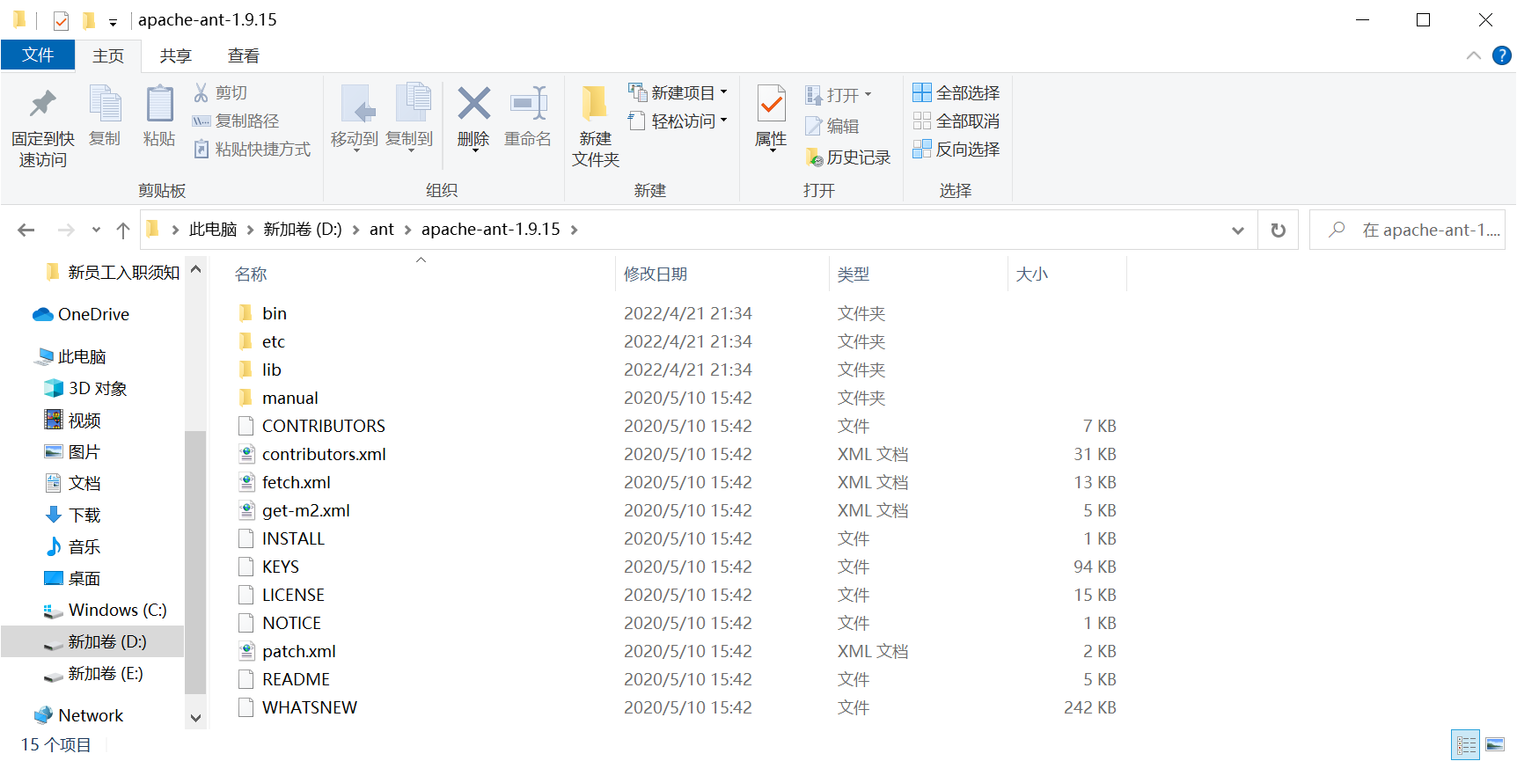Screen dimensions: 1517x761
Task: Click the help question mark icon
Action: tap(1502, 55)
